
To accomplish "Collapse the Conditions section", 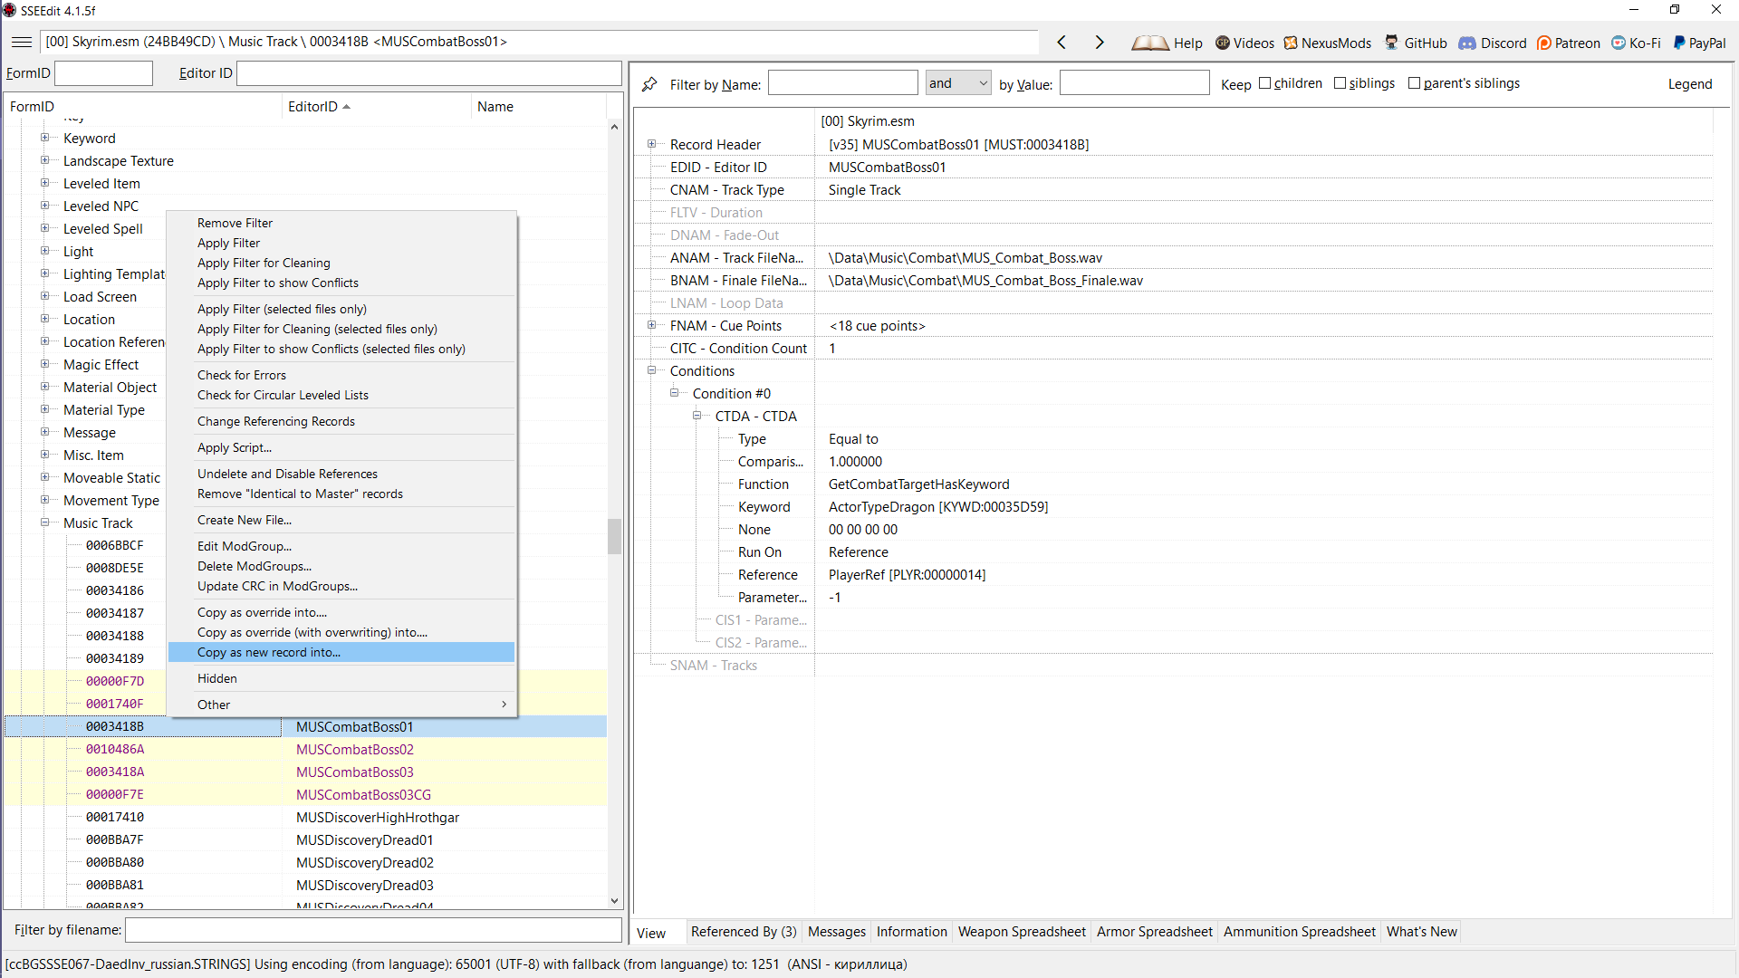I will (651, 370).
